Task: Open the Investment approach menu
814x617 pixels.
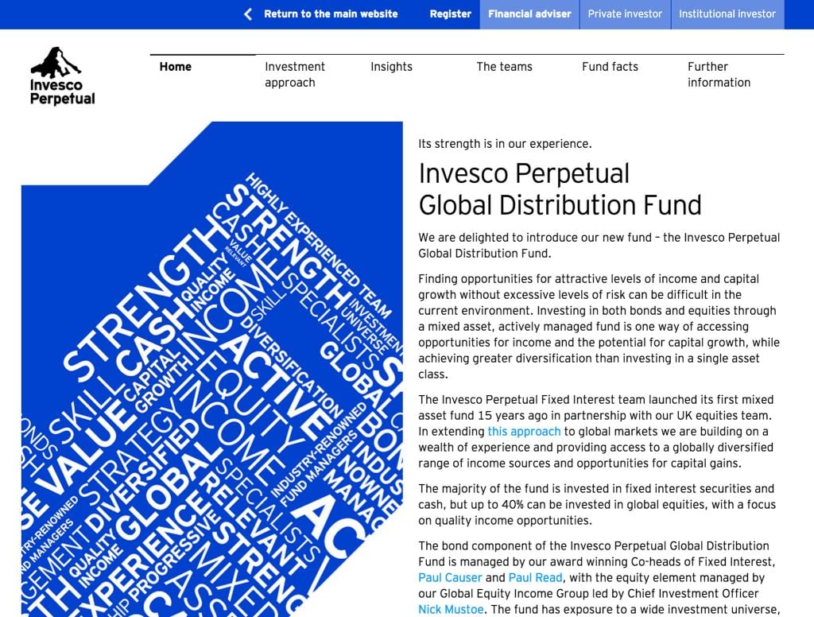Action: tap(295, 75)
